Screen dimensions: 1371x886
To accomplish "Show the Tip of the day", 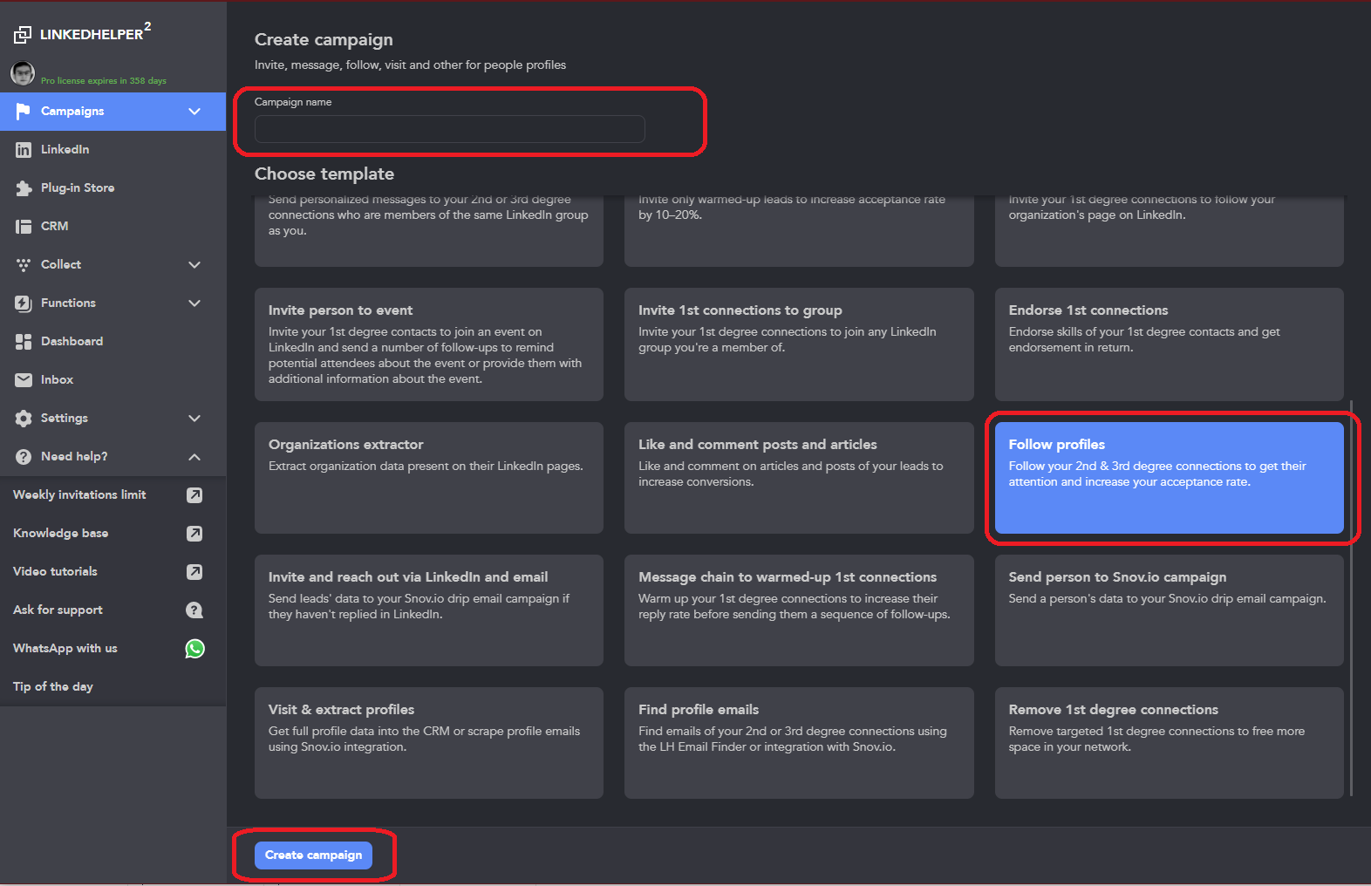I will click(113, 687).
